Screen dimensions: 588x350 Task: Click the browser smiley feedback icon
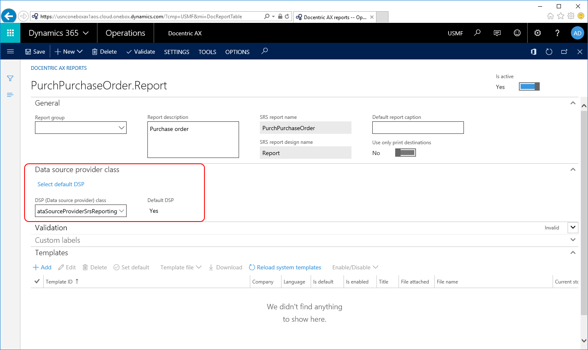pos(581,16)
